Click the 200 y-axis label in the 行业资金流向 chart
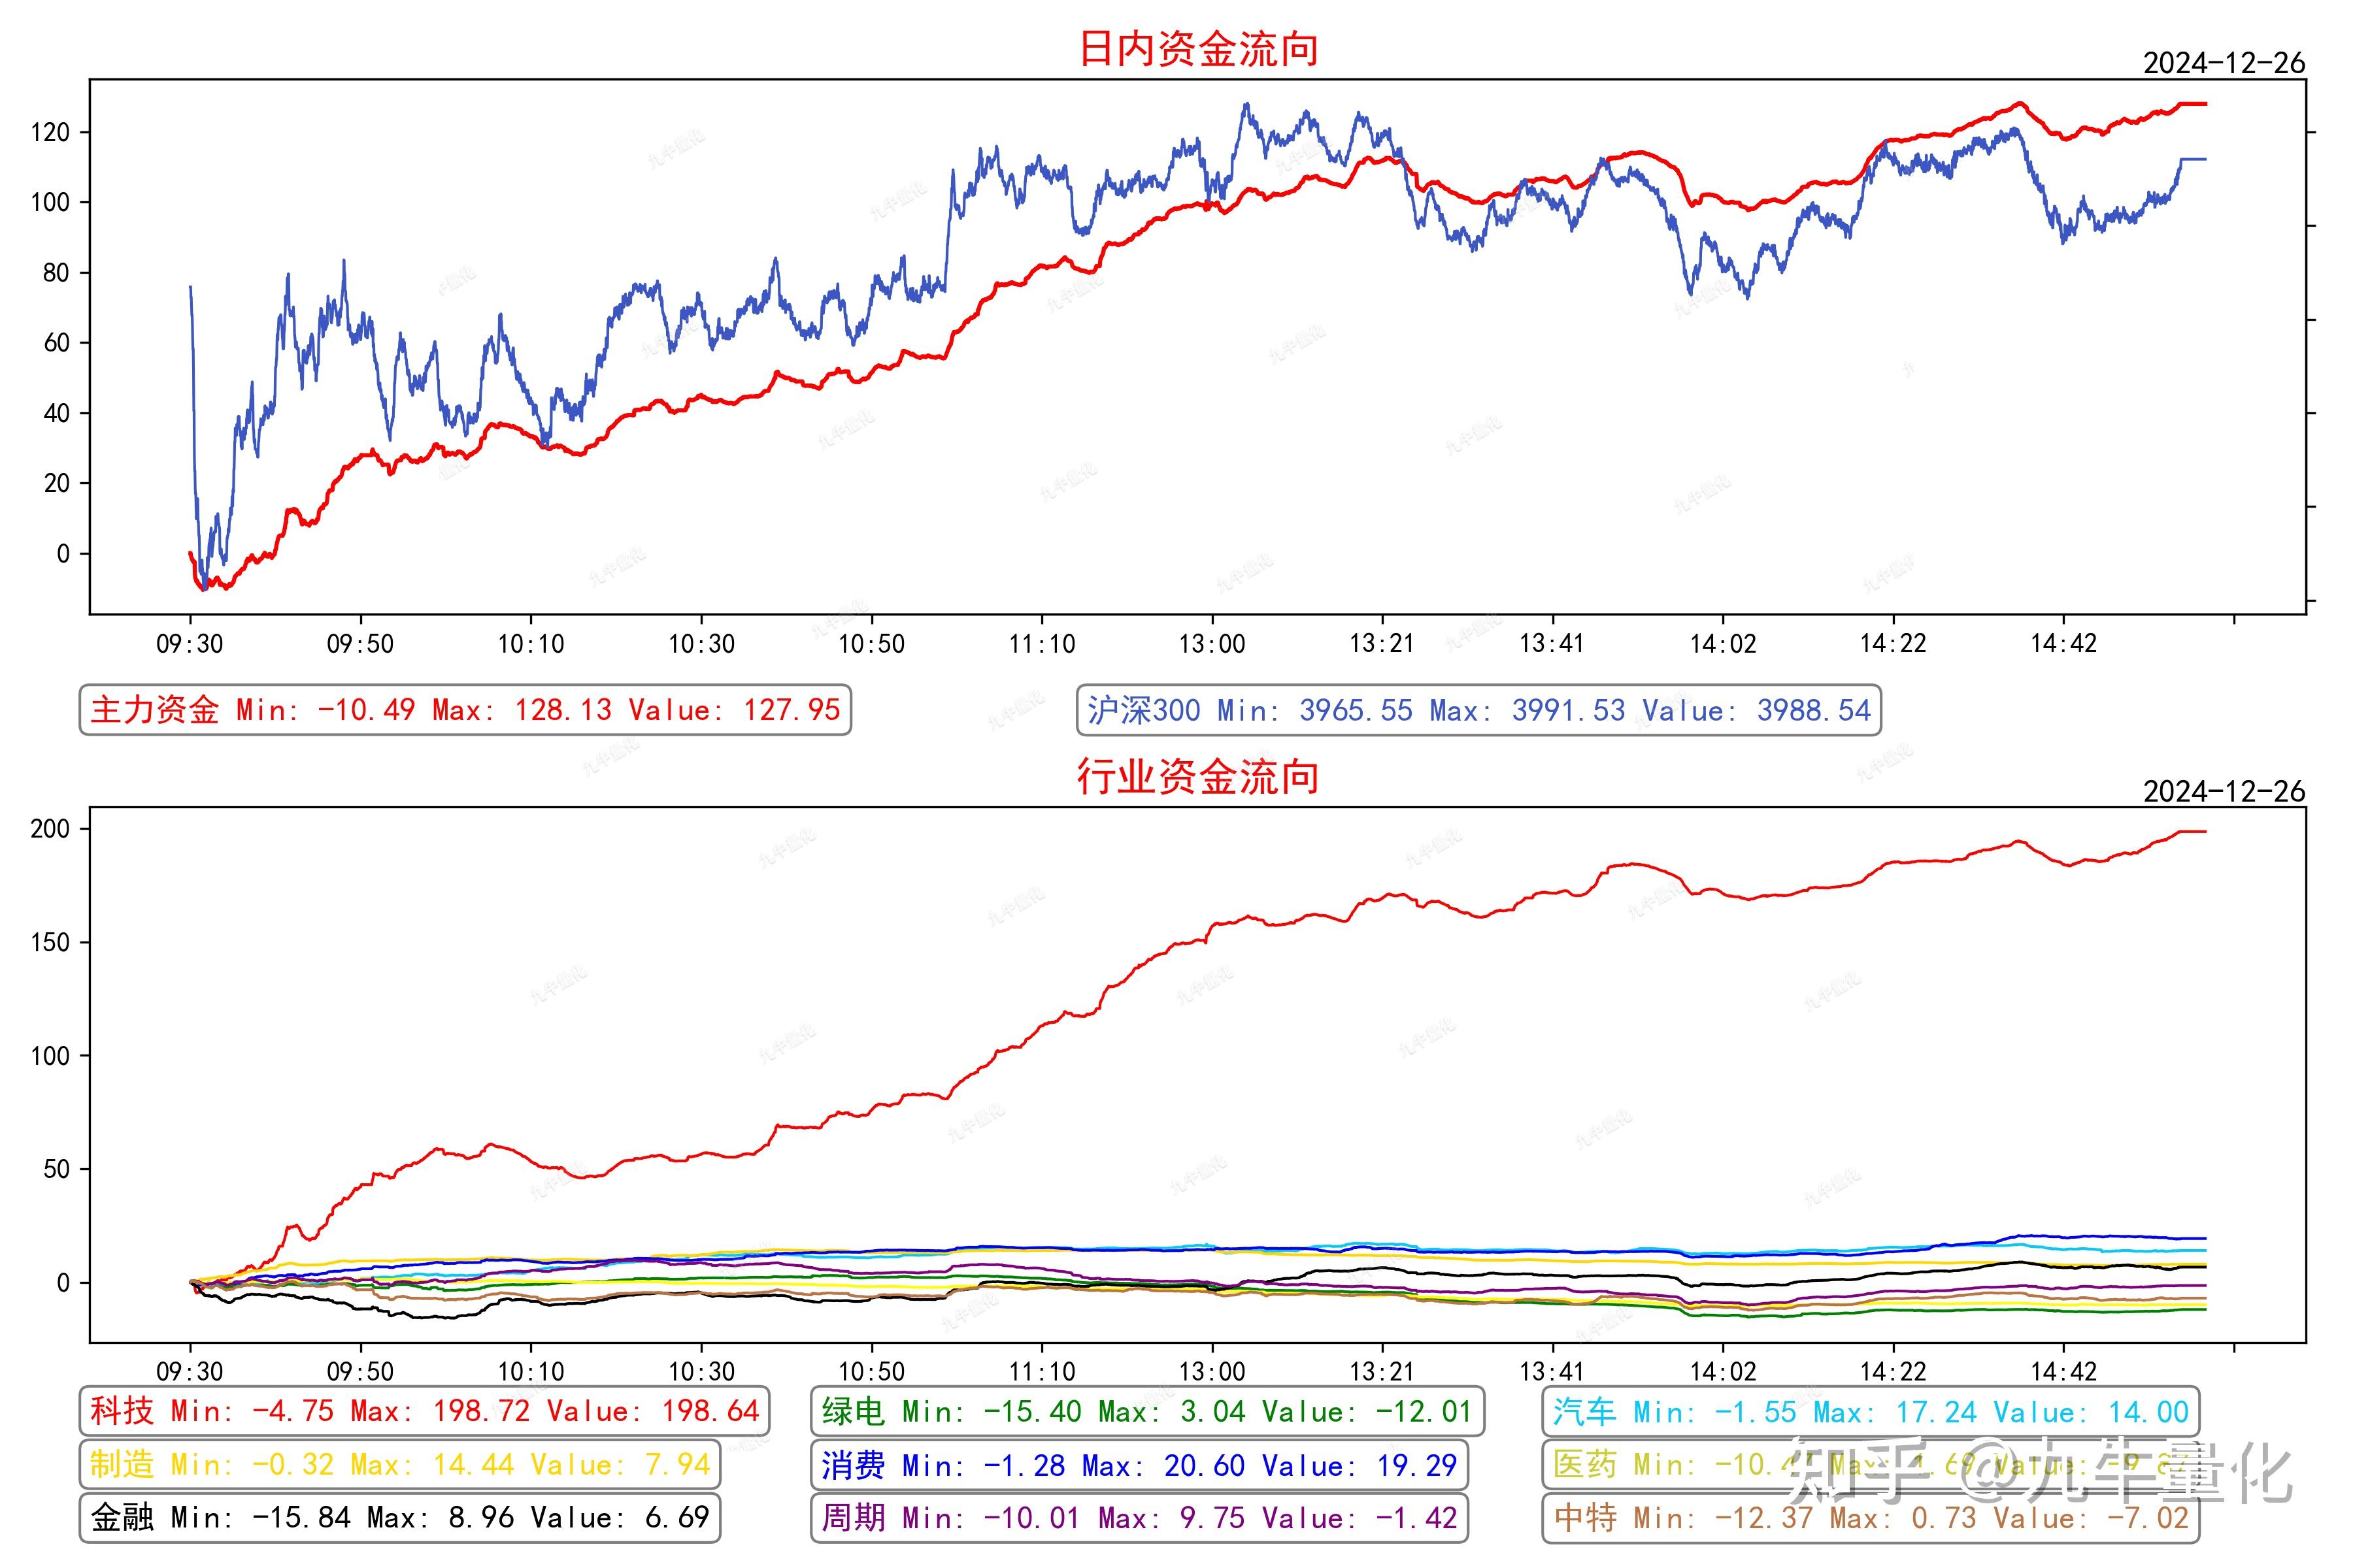 (50, 829)
